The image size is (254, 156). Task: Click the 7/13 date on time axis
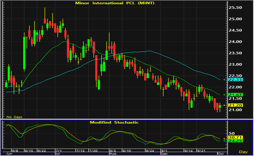point(80,151)
